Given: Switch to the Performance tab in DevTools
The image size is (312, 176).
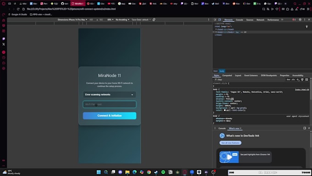Looking at the screenshot, I should click(x=273, y=20).
